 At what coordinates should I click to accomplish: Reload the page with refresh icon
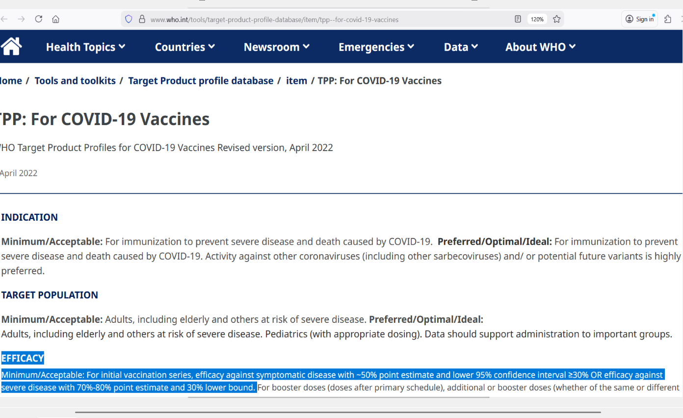[39, 19]
